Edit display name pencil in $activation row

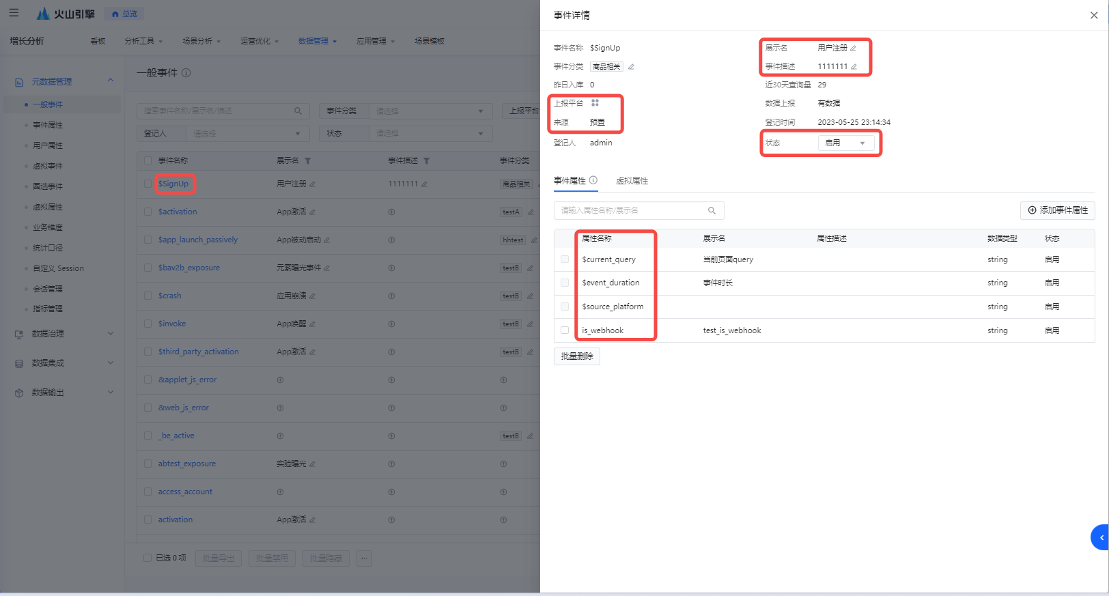click(x=312, y=212)
